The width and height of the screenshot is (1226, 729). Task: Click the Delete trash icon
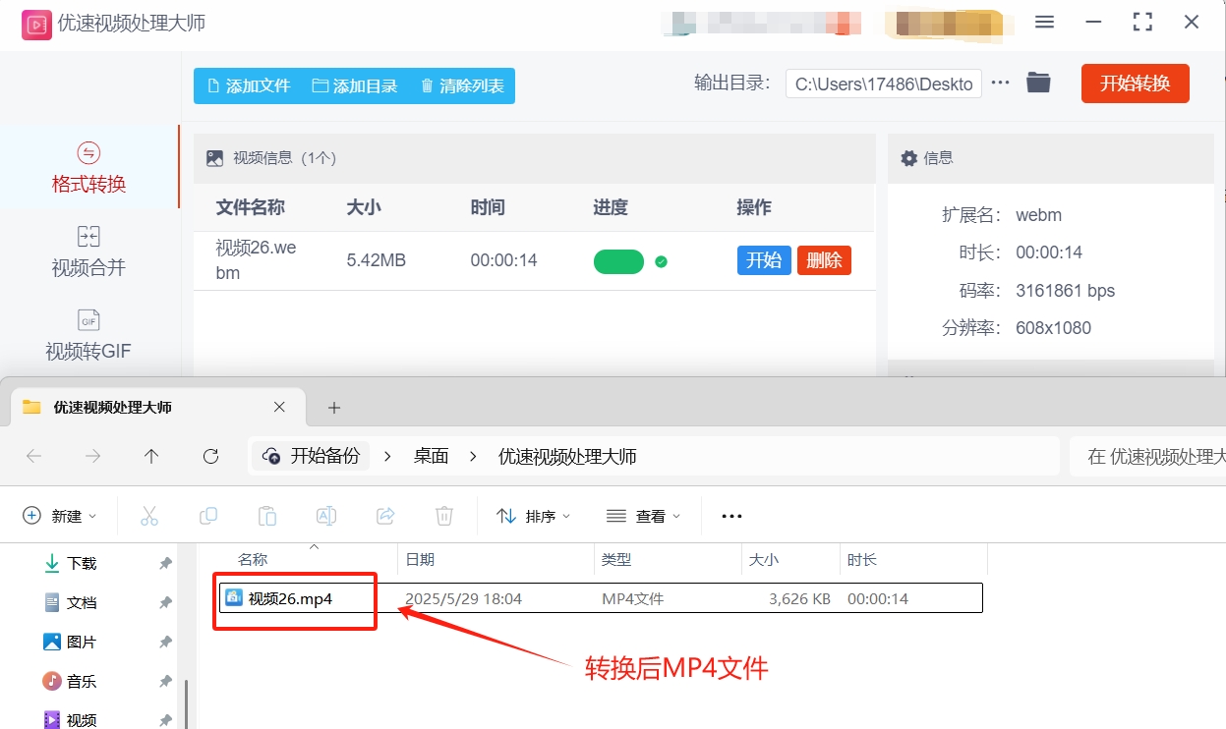(444, 516)
